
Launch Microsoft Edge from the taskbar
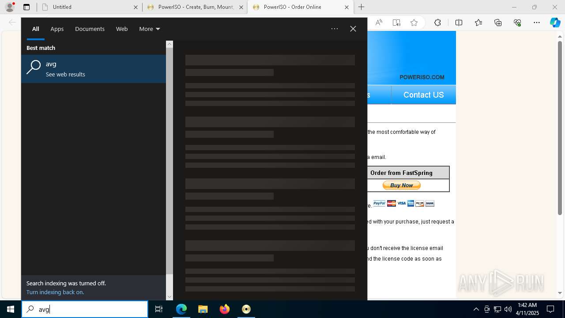pos(181,309)
